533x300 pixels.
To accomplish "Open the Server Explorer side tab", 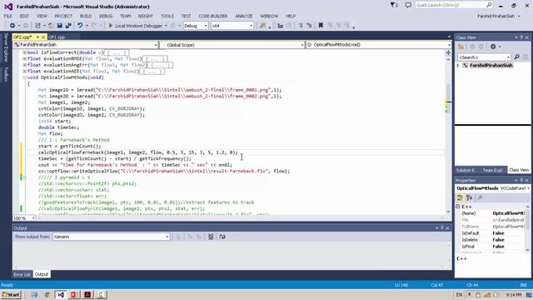I will coord(6,47).
